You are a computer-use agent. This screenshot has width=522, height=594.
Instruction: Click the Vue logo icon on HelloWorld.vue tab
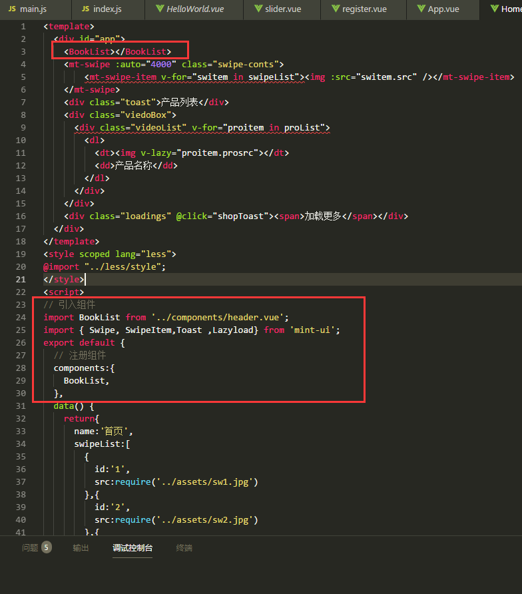coord(160,9)
